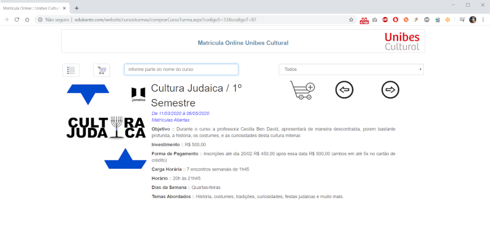Screen dimensions: 490x228
Task: Click the Janelas logo icon
Action: 138,95
